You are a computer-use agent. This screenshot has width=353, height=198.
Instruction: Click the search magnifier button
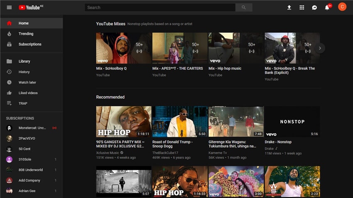[244, 7]
